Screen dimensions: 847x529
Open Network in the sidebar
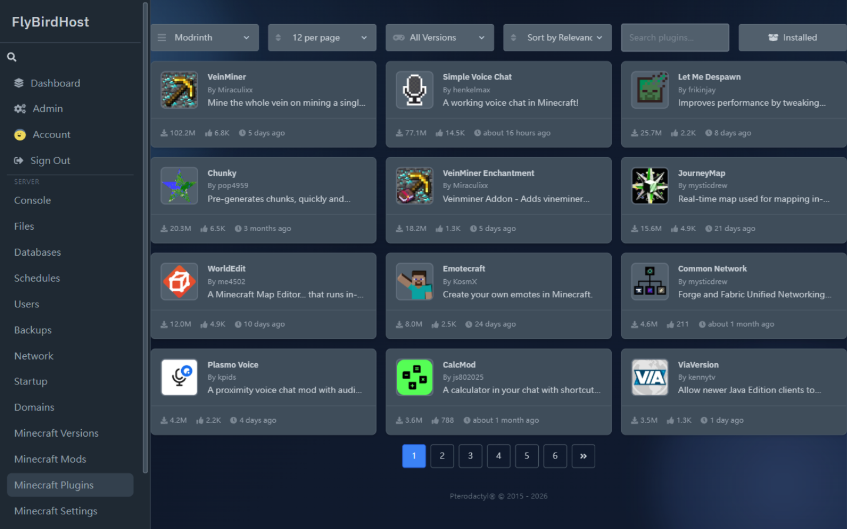[70, 356]
